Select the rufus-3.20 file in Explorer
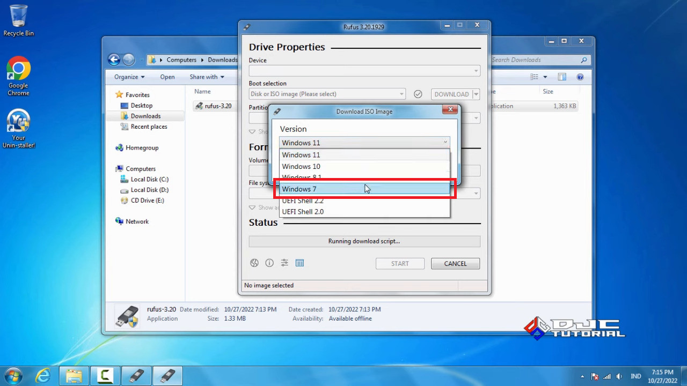Viewport: 687px width, 386px height. [x=214, y=106]
